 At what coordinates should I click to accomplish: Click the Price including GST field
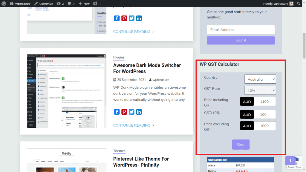[264, 102]
